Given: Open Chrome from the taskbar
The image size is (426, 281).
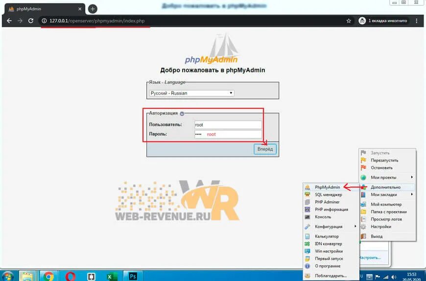Looking at the screenshot, I should click(48, 276).
